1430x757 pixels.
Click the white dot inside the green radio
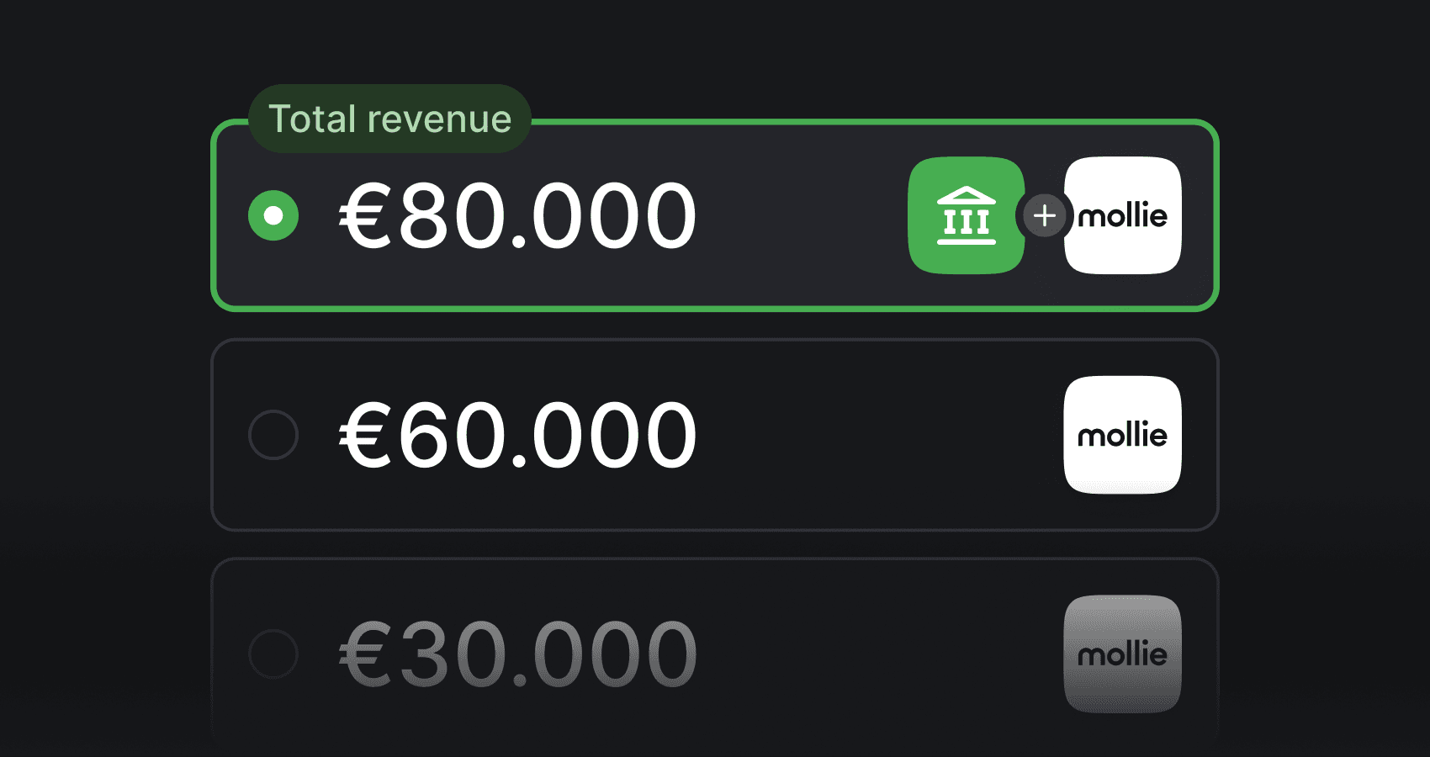coord(273,215)
